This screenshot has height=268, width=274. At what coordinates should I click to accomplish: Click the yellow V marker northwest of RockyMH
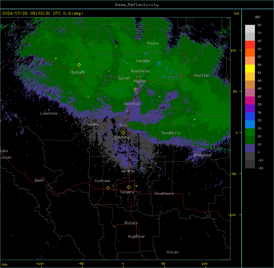click(56, 59)
